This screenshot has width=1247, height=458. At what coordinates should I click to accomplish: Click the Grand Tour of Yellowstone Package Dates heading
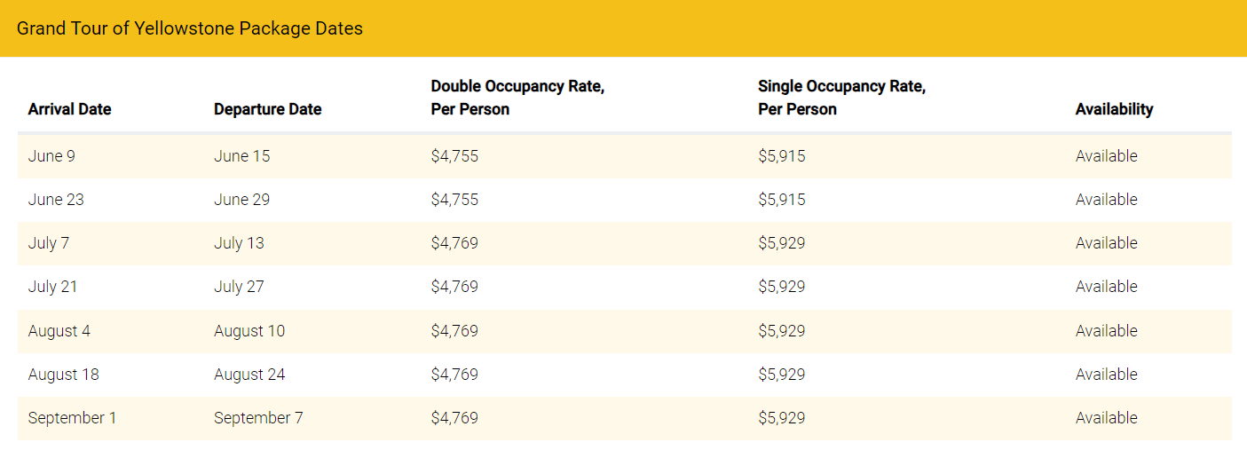point(190,28)
